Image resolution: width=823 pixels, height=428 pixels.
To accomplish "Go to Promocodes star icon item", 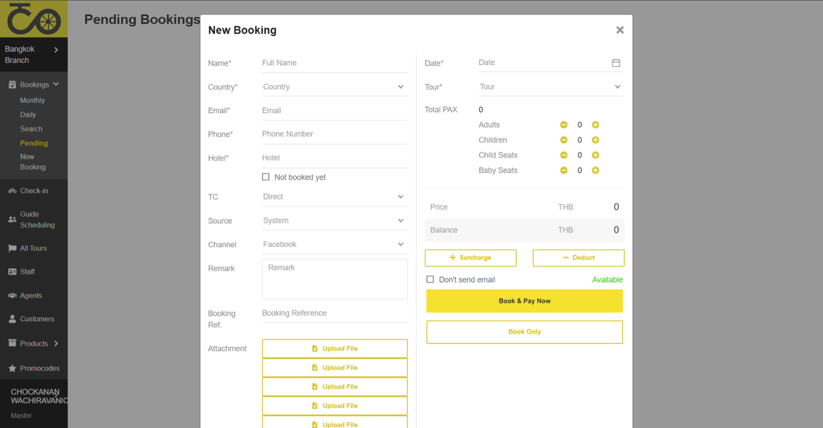I will (x=34, y=368).
